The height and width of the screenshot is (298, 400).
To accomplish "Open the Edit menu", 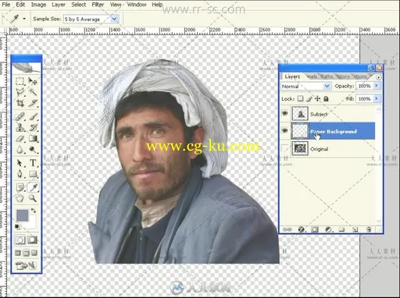I will (20, 5).
